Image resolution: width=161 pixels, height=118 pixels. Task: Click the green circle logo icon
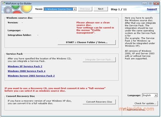point(16,7)
